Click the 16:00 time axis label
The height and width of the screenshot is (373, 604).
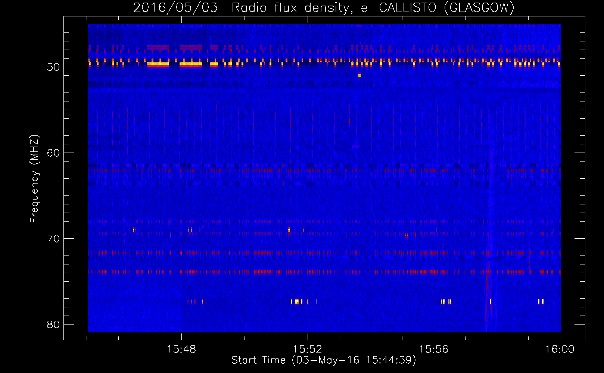pos(560,350)
